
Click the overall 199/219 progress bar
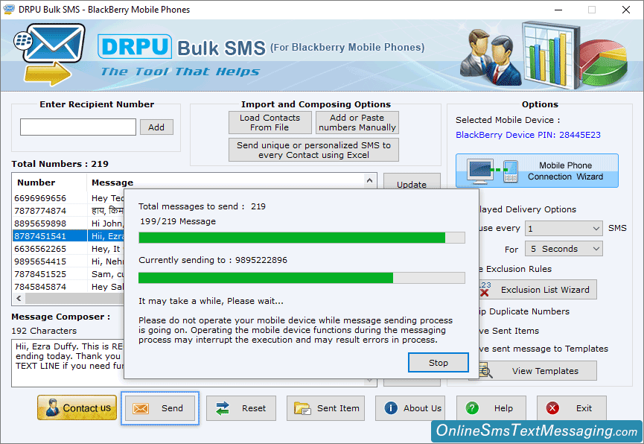tap(302, 238)
